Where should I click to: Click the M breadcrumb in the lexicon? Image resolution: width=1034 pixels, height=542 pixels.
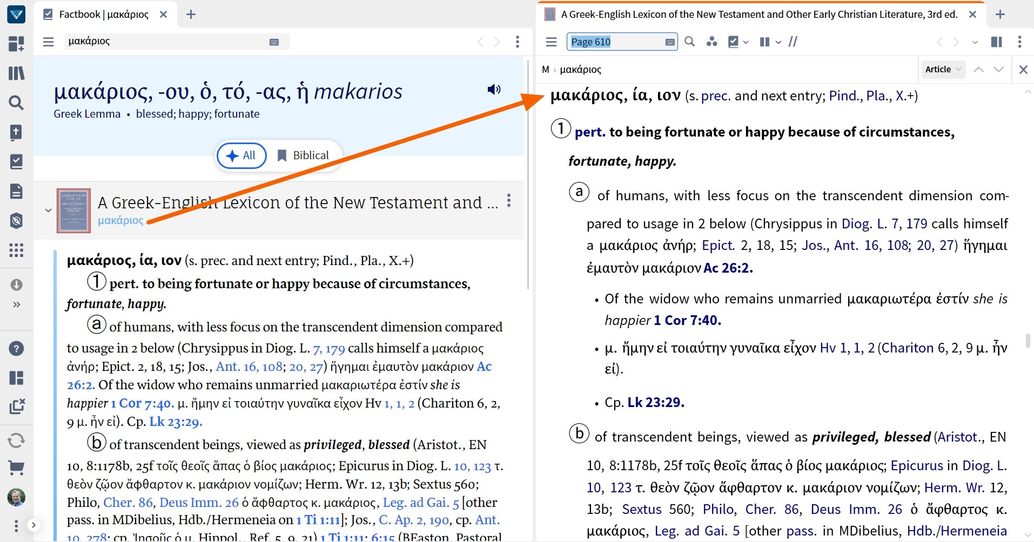pyautogui.click(x=546, y=70)
